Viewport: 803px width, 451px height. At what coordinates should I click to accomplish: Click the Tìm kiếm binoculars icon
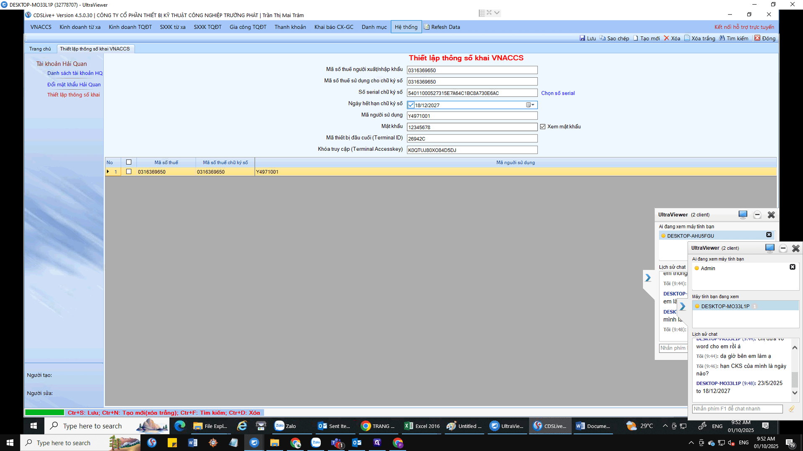[722, 38]
